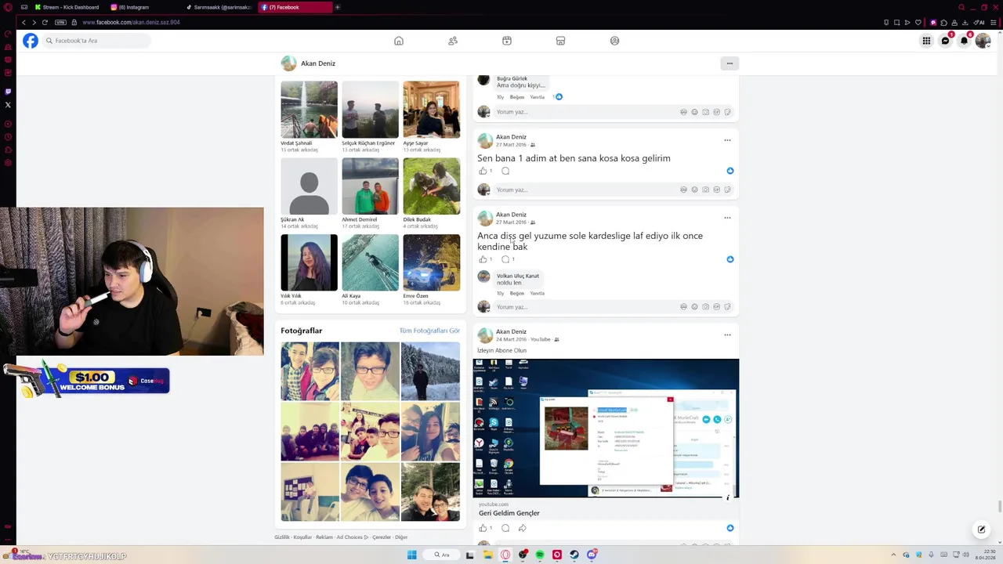Click the Windows taskbar search box 'Ara'
The height and width of the screenshot is (564, 1003).
point(443,555)
